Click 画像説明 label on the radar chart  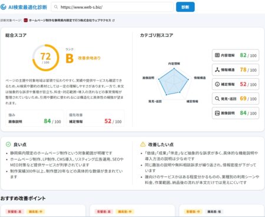[148, 78]
